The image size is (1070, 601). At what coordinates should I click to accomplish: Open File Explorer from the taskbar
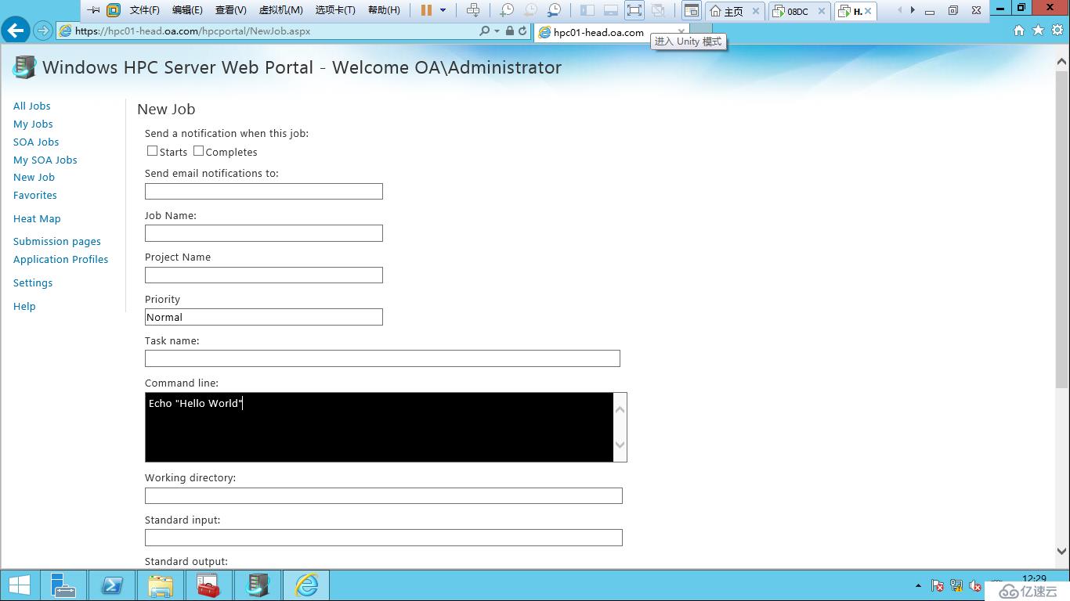161,585
